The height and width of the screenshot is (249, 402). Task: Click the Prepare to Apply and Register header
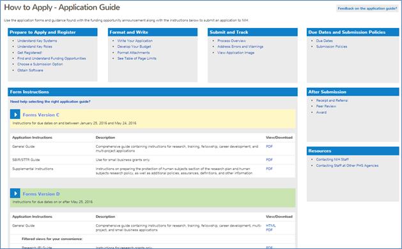pos(52,32)
